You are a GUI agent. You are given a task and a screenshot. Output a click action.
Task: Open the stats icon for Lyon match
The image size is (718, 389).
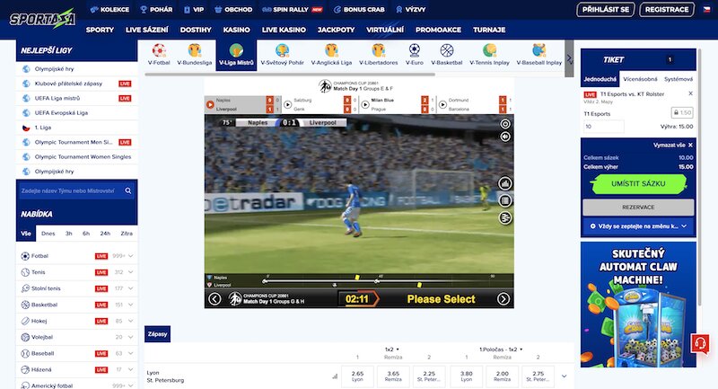pyautogui.click(x=335, y=376)
